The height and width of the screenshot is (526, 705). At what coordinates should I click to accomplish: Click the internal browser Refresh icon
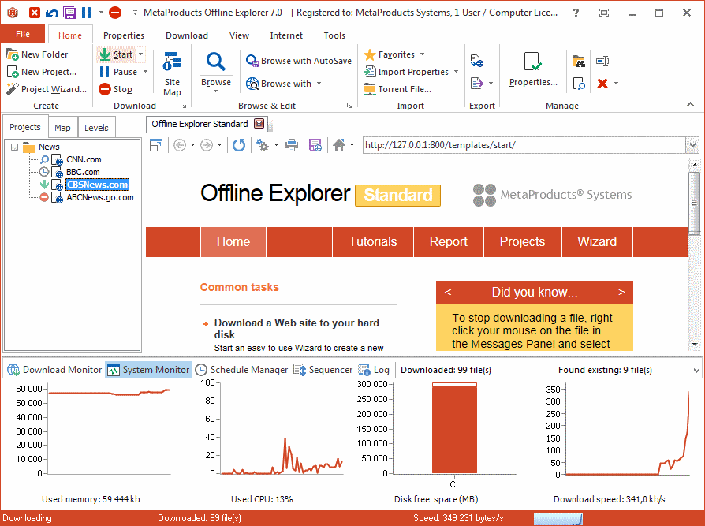[238, 145]
